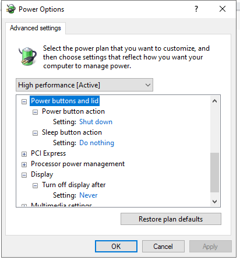Expand Processor power management node
240x260 pixels.
coord(24,164)
